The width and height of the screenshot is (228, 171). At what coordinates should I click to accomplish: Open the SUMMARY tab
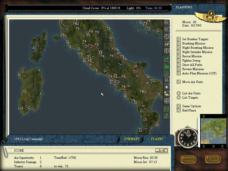pyautogui.click(x=132, y=139)
